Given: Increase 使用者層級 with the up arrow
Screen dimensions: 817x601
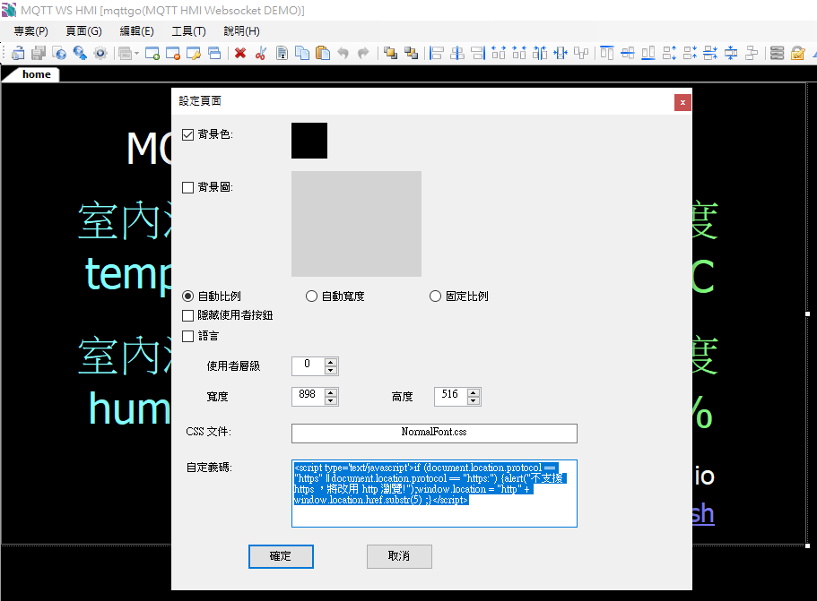Looking at the screenshot, I should click(x=331, y=362).
